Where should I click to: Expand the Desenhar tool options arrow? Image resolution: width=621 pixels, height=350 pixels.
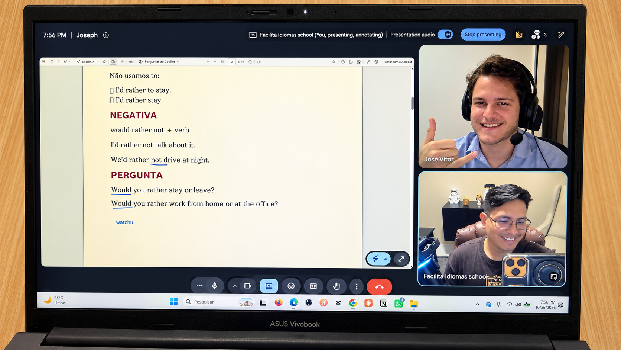pyautogui.click(x=97, y=62)
